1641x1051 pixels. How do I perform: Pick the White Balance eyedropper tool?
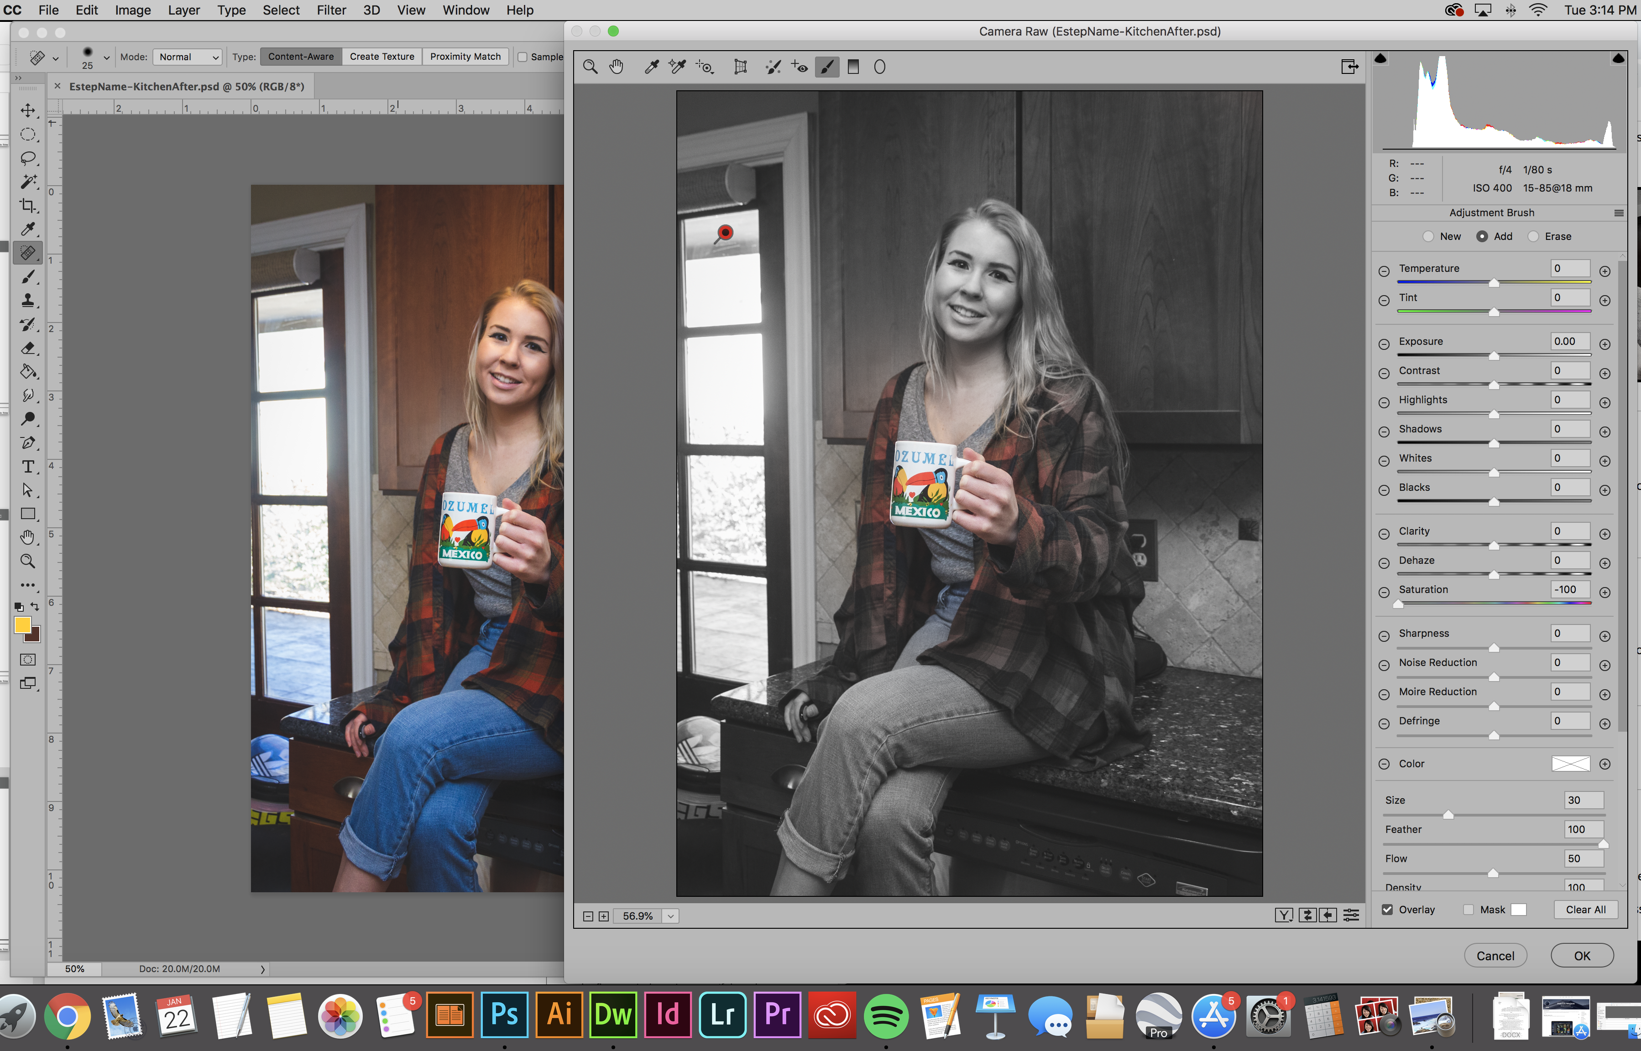pyautogui.click(x=651, y=67)
